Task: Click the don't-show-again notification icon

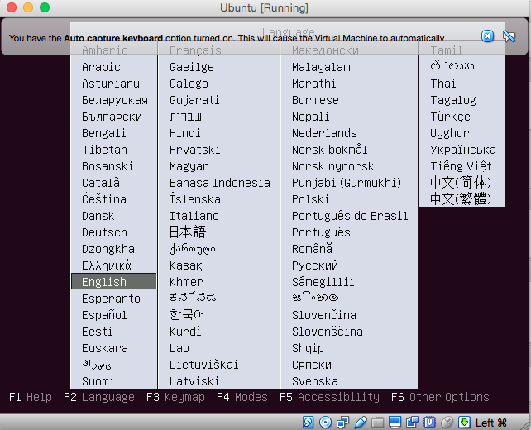Action: point(509,36)
